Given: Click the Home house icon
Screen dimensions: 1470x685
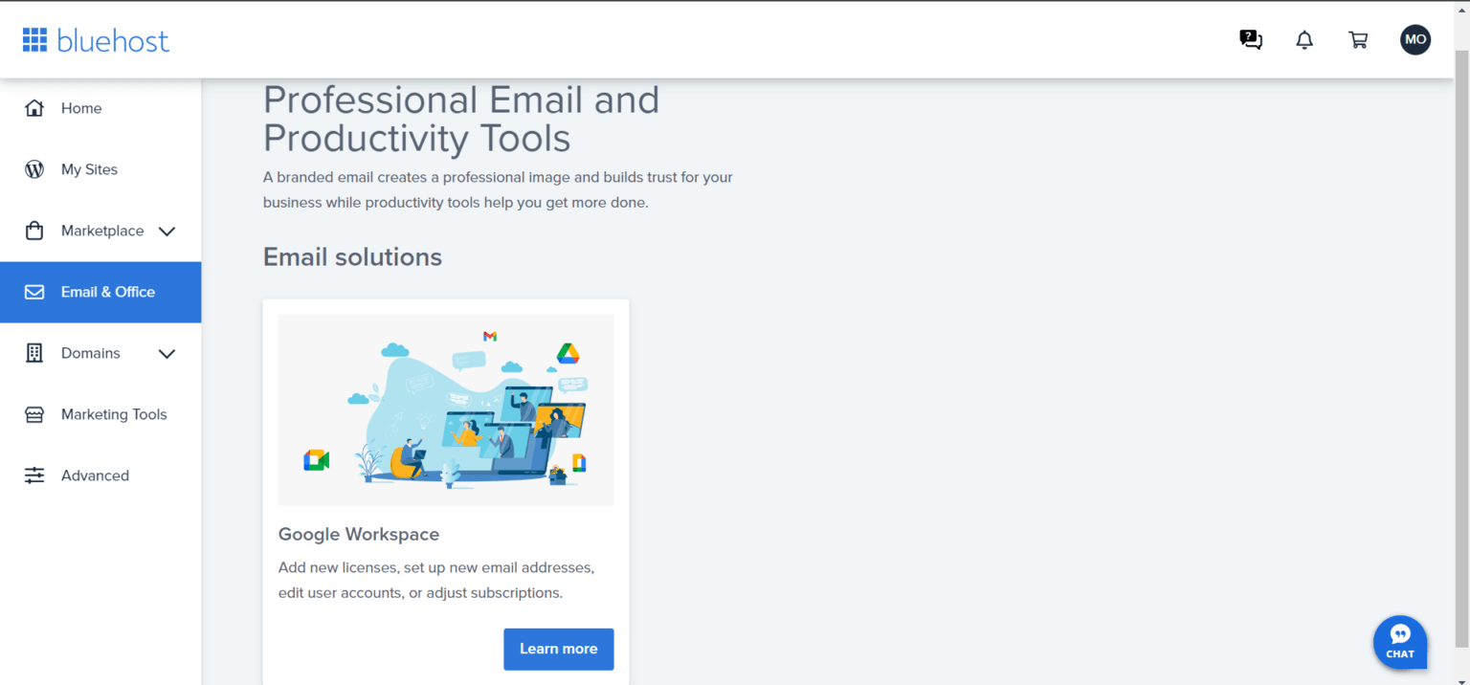Looking at the screenshot, I should [x=34, y=108].
